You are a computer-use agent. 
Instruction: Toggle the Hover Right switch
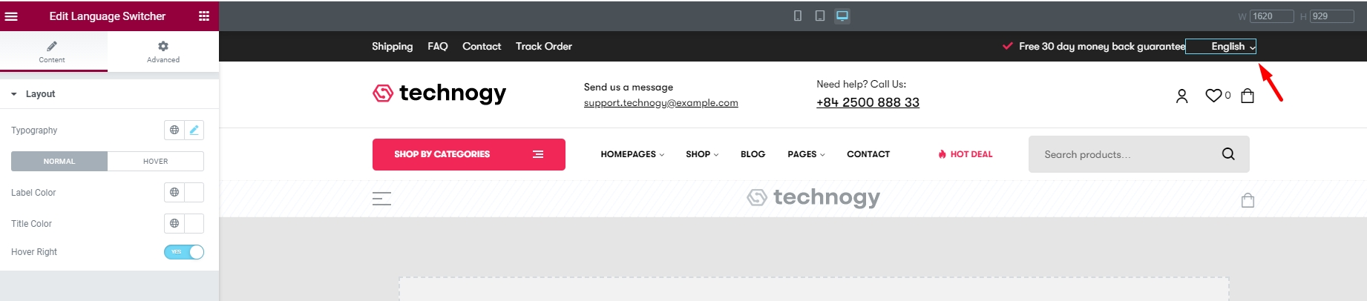(184, 252)
